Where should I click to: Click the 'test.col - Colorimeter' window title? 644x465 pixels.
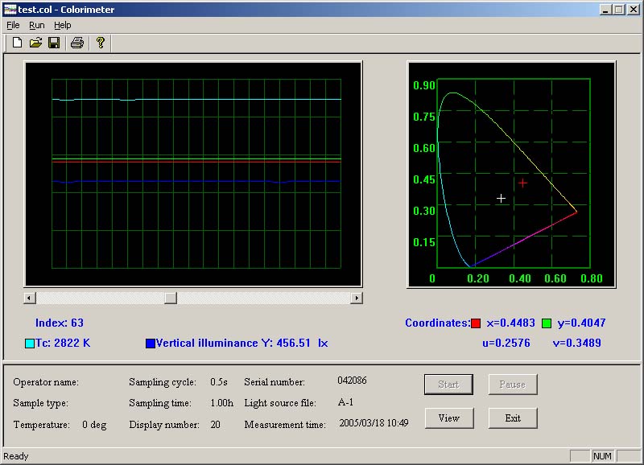coord(66,10)
